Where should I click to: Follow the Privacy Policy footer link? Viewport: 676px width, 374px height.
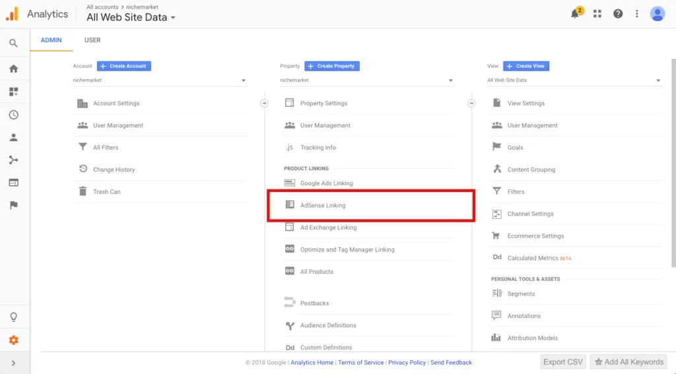[407, 362]
